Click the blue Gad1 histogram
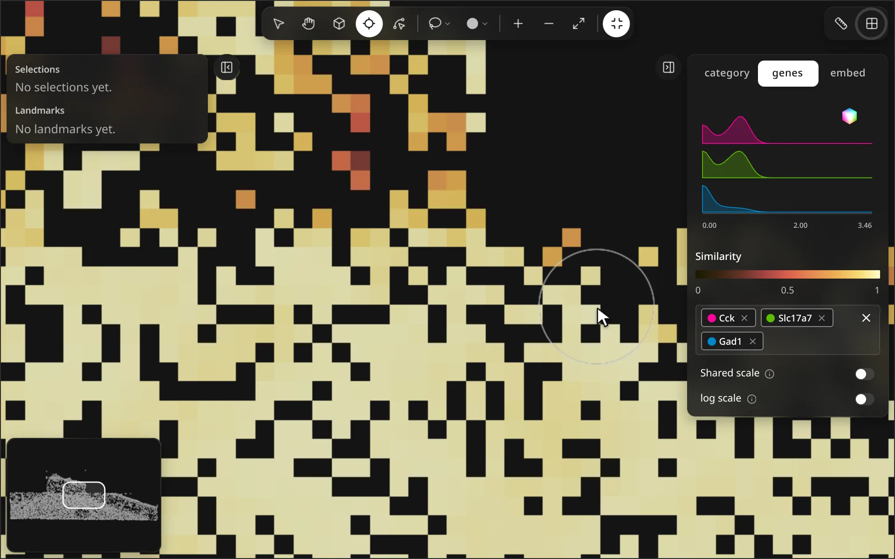Screen dimensions: 895x559 point(787,199)
